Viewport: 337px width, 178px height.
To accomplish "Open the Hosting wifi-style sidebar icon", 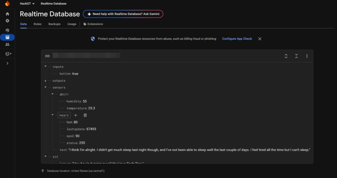I will point(7,30).
